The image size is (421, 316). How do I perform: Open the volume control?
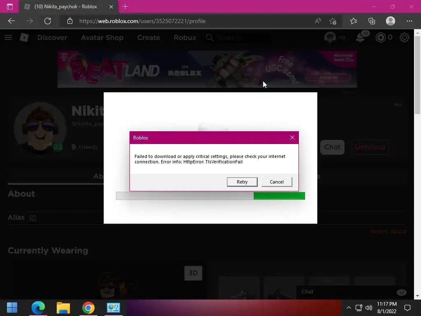point(369,308)
